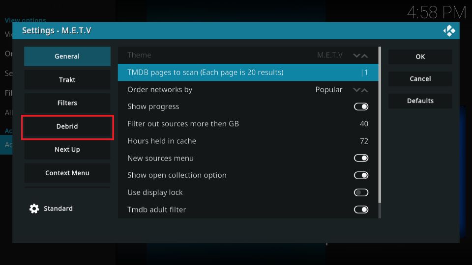472x265 pixels.
Task: Click Order networks by up arrow
Action: click(x=364, y=90)
